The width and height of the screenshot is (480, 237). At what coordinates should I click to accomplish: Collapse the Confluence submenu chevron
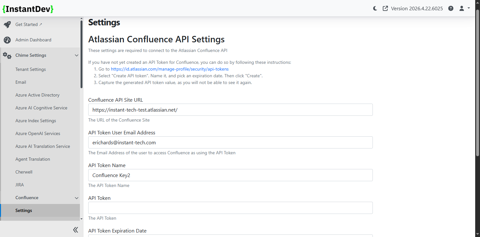(76, 198)
